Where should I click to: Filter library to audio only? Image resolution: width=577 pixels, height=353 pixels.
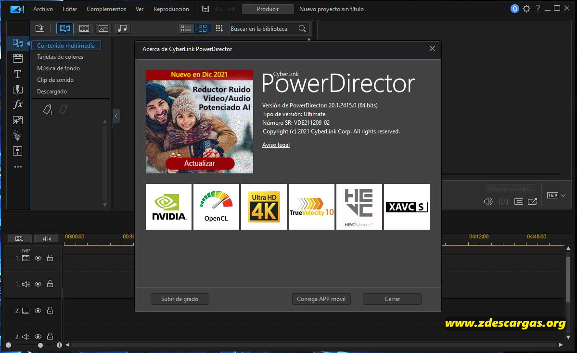click(x=123, y=28)
